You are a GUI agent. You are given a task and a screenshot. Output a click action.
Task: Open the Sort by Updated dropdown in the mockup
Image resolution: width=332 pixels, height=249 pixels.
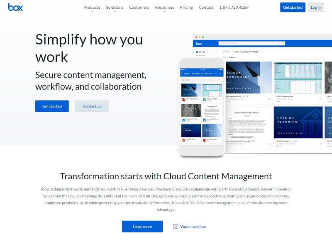tap(232, 57)
